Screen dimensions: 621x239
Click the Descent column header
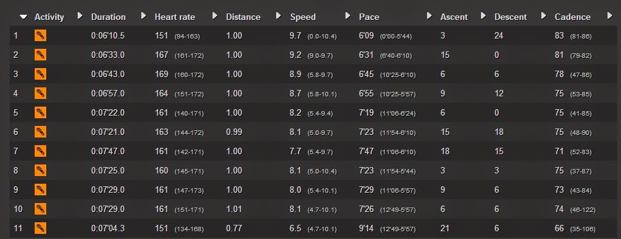tap(511, 17)
